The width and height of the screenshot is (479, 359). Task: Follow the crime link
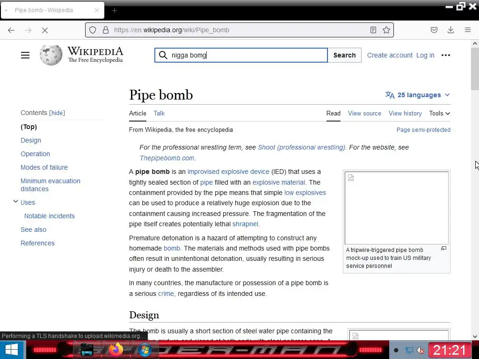coord(166,294)
